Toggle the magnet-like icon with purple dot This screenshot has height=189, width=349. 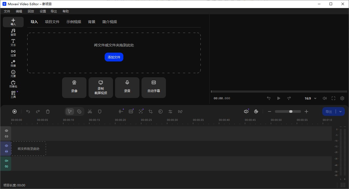[246, 111]
